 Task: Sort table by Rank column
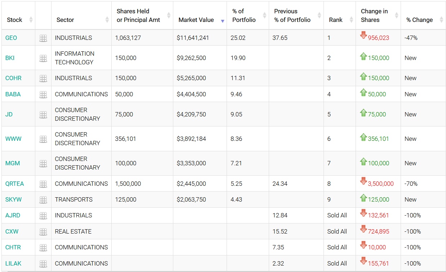coord(351,19)
